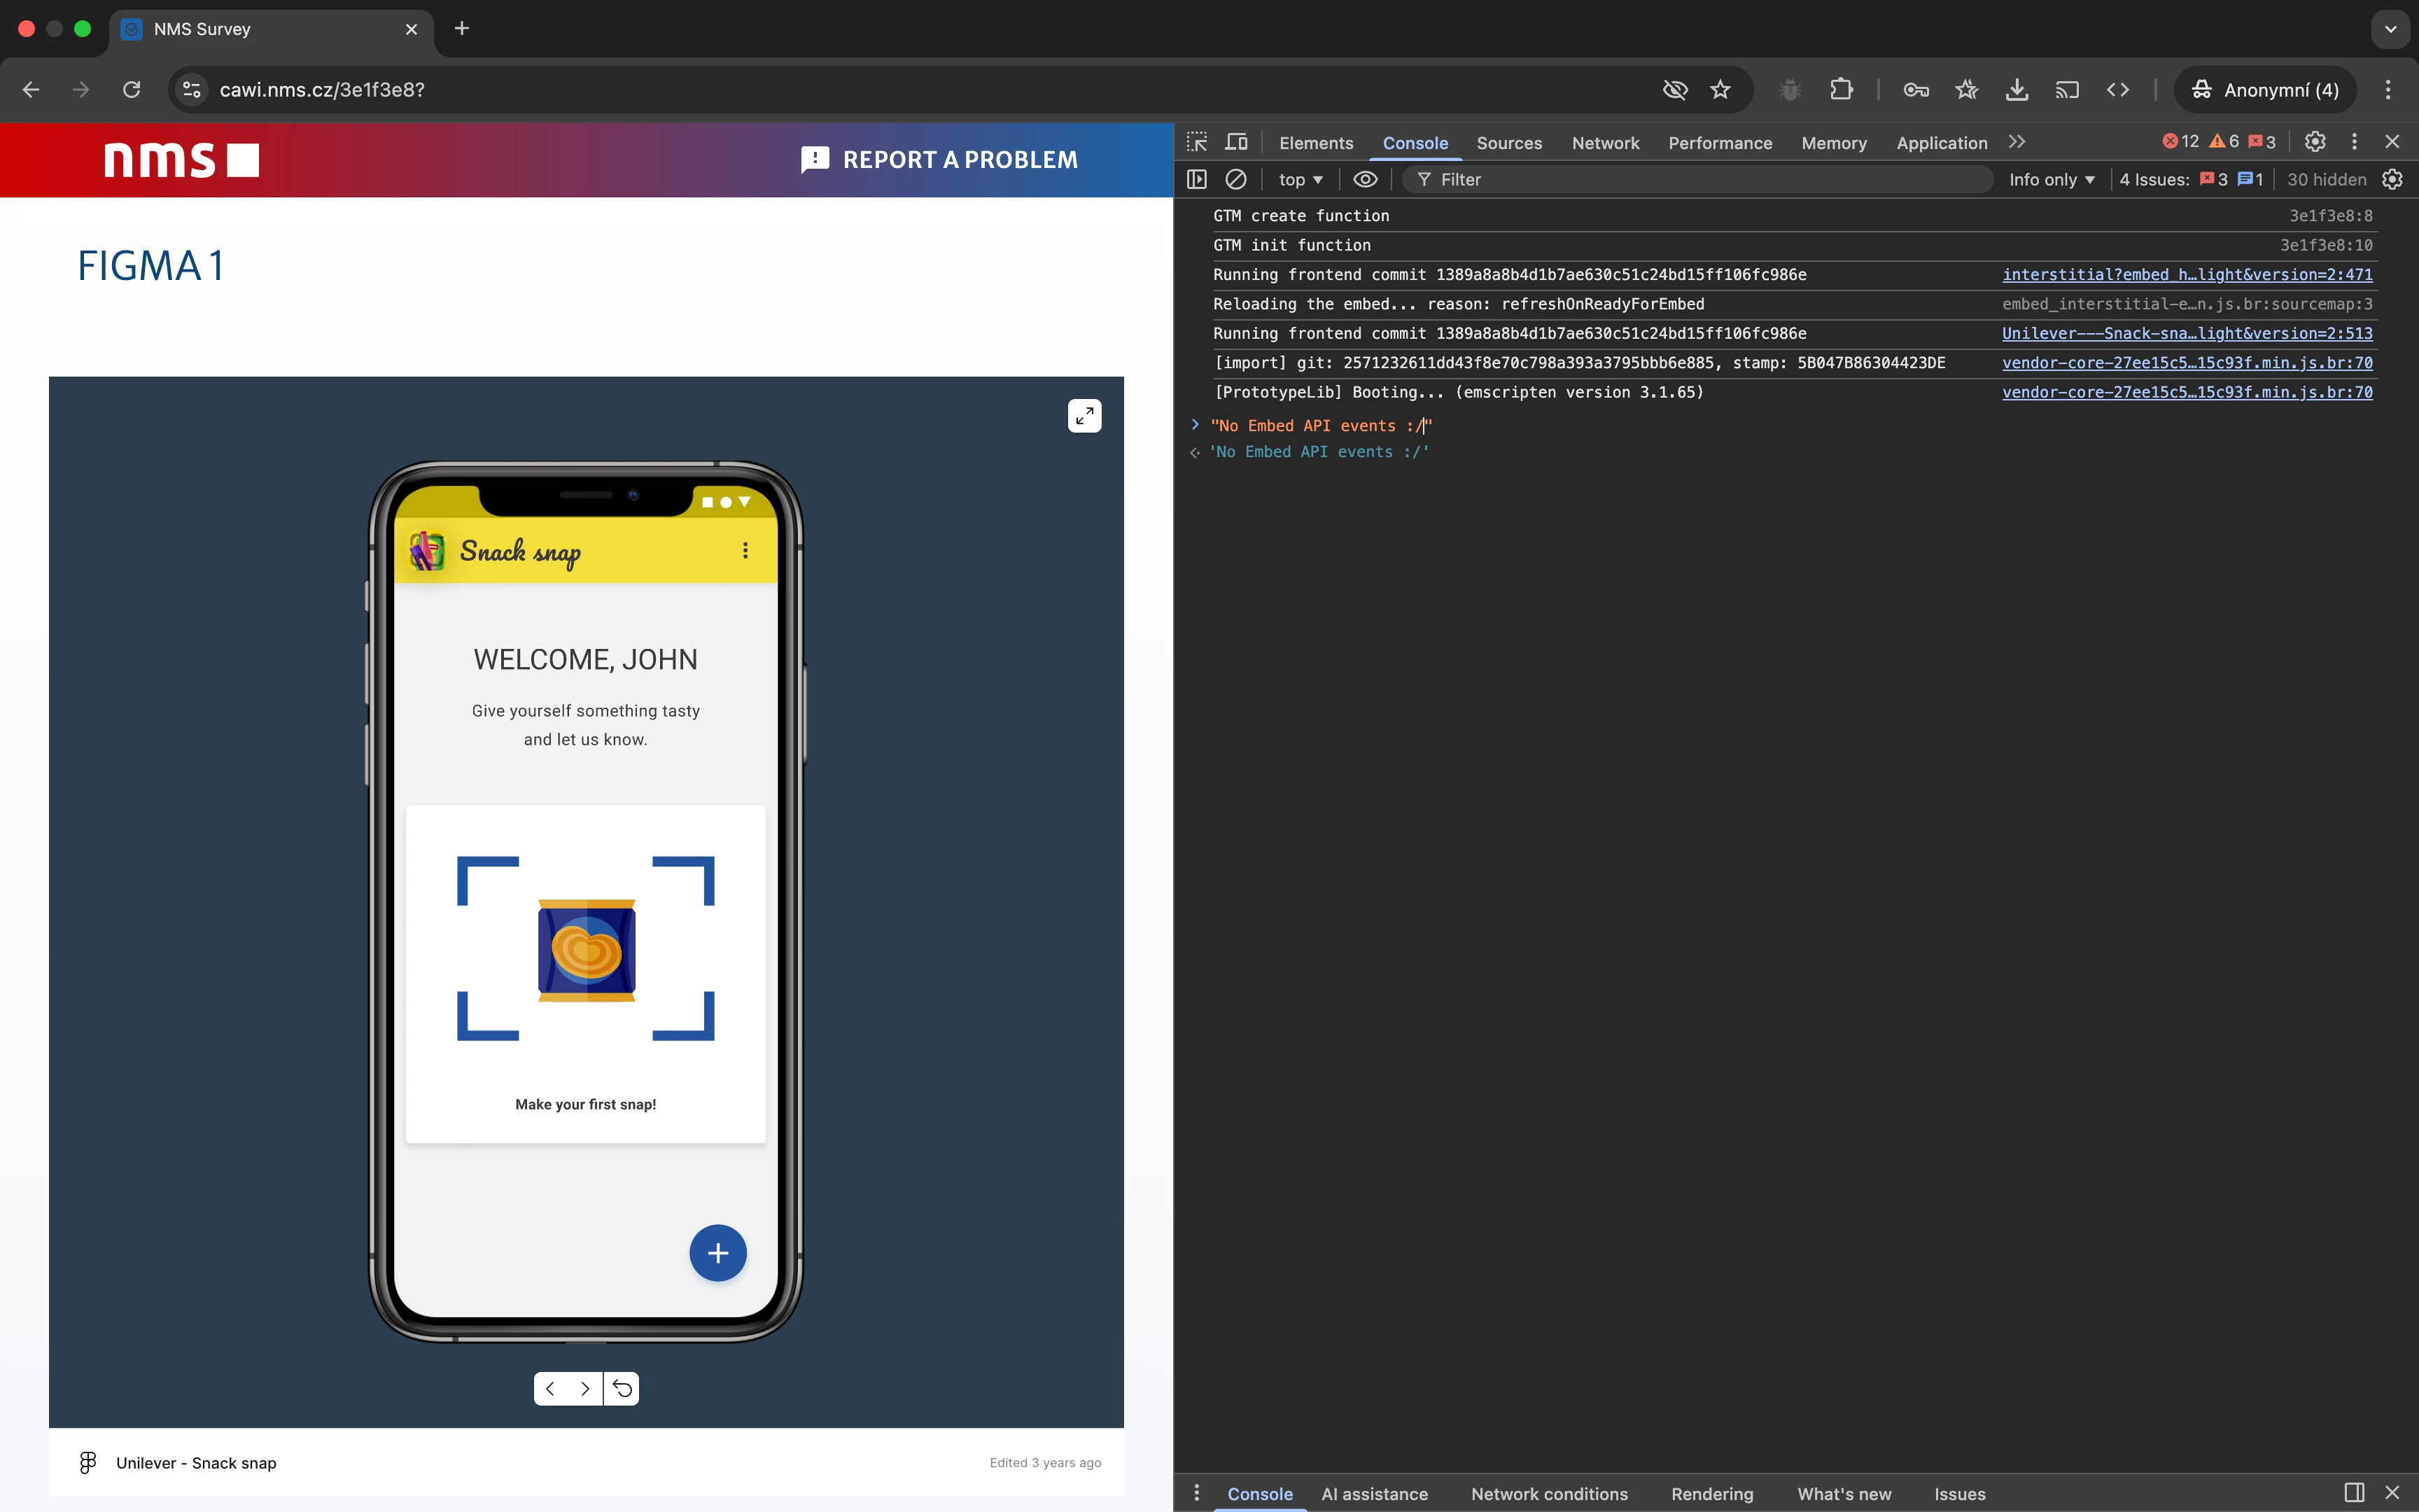This screenshot has height=1512, width=2419.
Task: Click the Report a Problem button
Action: point(939,159)
